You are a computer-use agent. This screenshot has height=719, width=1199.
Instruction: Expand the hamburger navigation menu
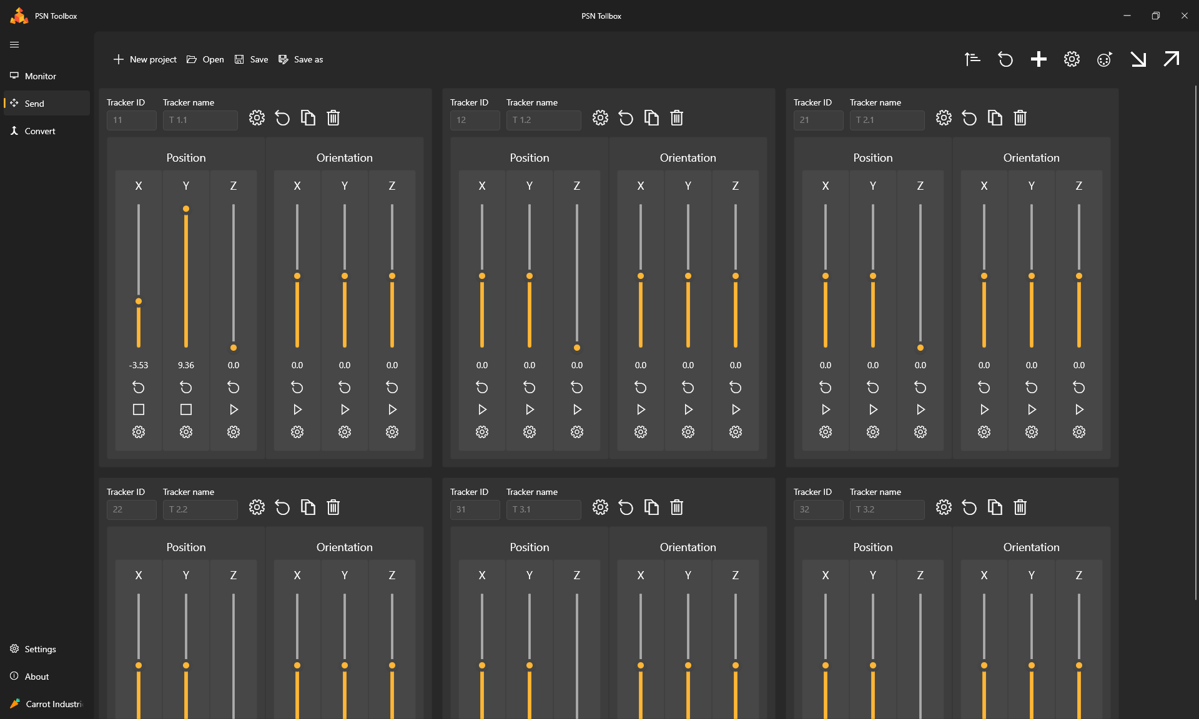(14, 44)
